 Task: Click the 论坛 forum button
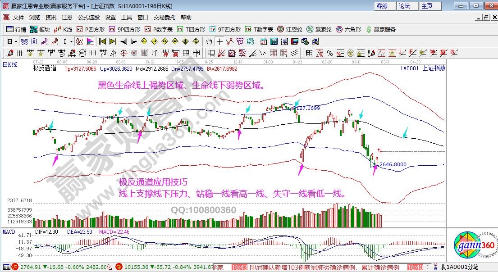coord(404,6)
